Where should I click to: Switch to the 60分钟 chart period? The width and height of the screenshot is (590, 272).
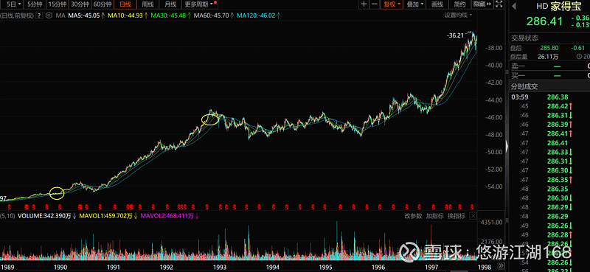click(103, 4)
